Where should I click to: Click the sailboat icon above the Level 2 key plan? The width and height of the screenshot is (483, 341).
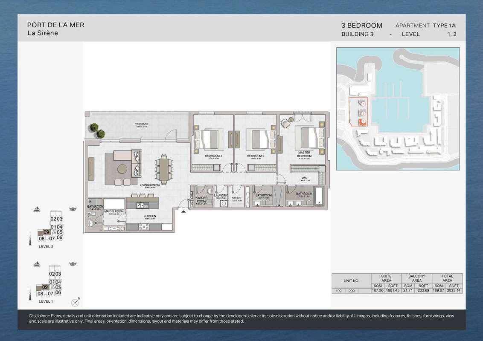tap(37, 209)
